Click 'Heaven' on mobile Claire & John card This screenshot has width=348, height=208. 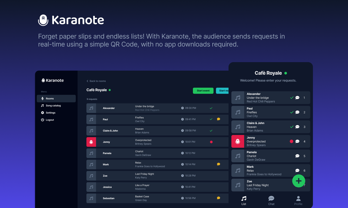click(x=252, y=127)
